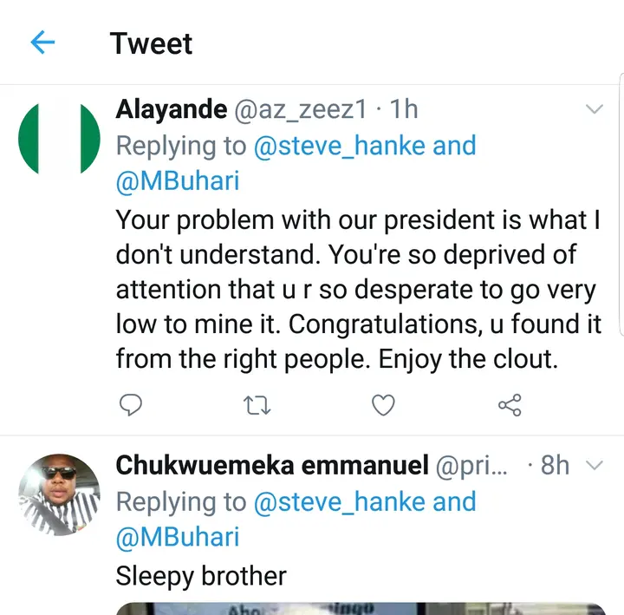Open the image attached under Sleepy brother

pyautogui.click(x=360, y=607)
